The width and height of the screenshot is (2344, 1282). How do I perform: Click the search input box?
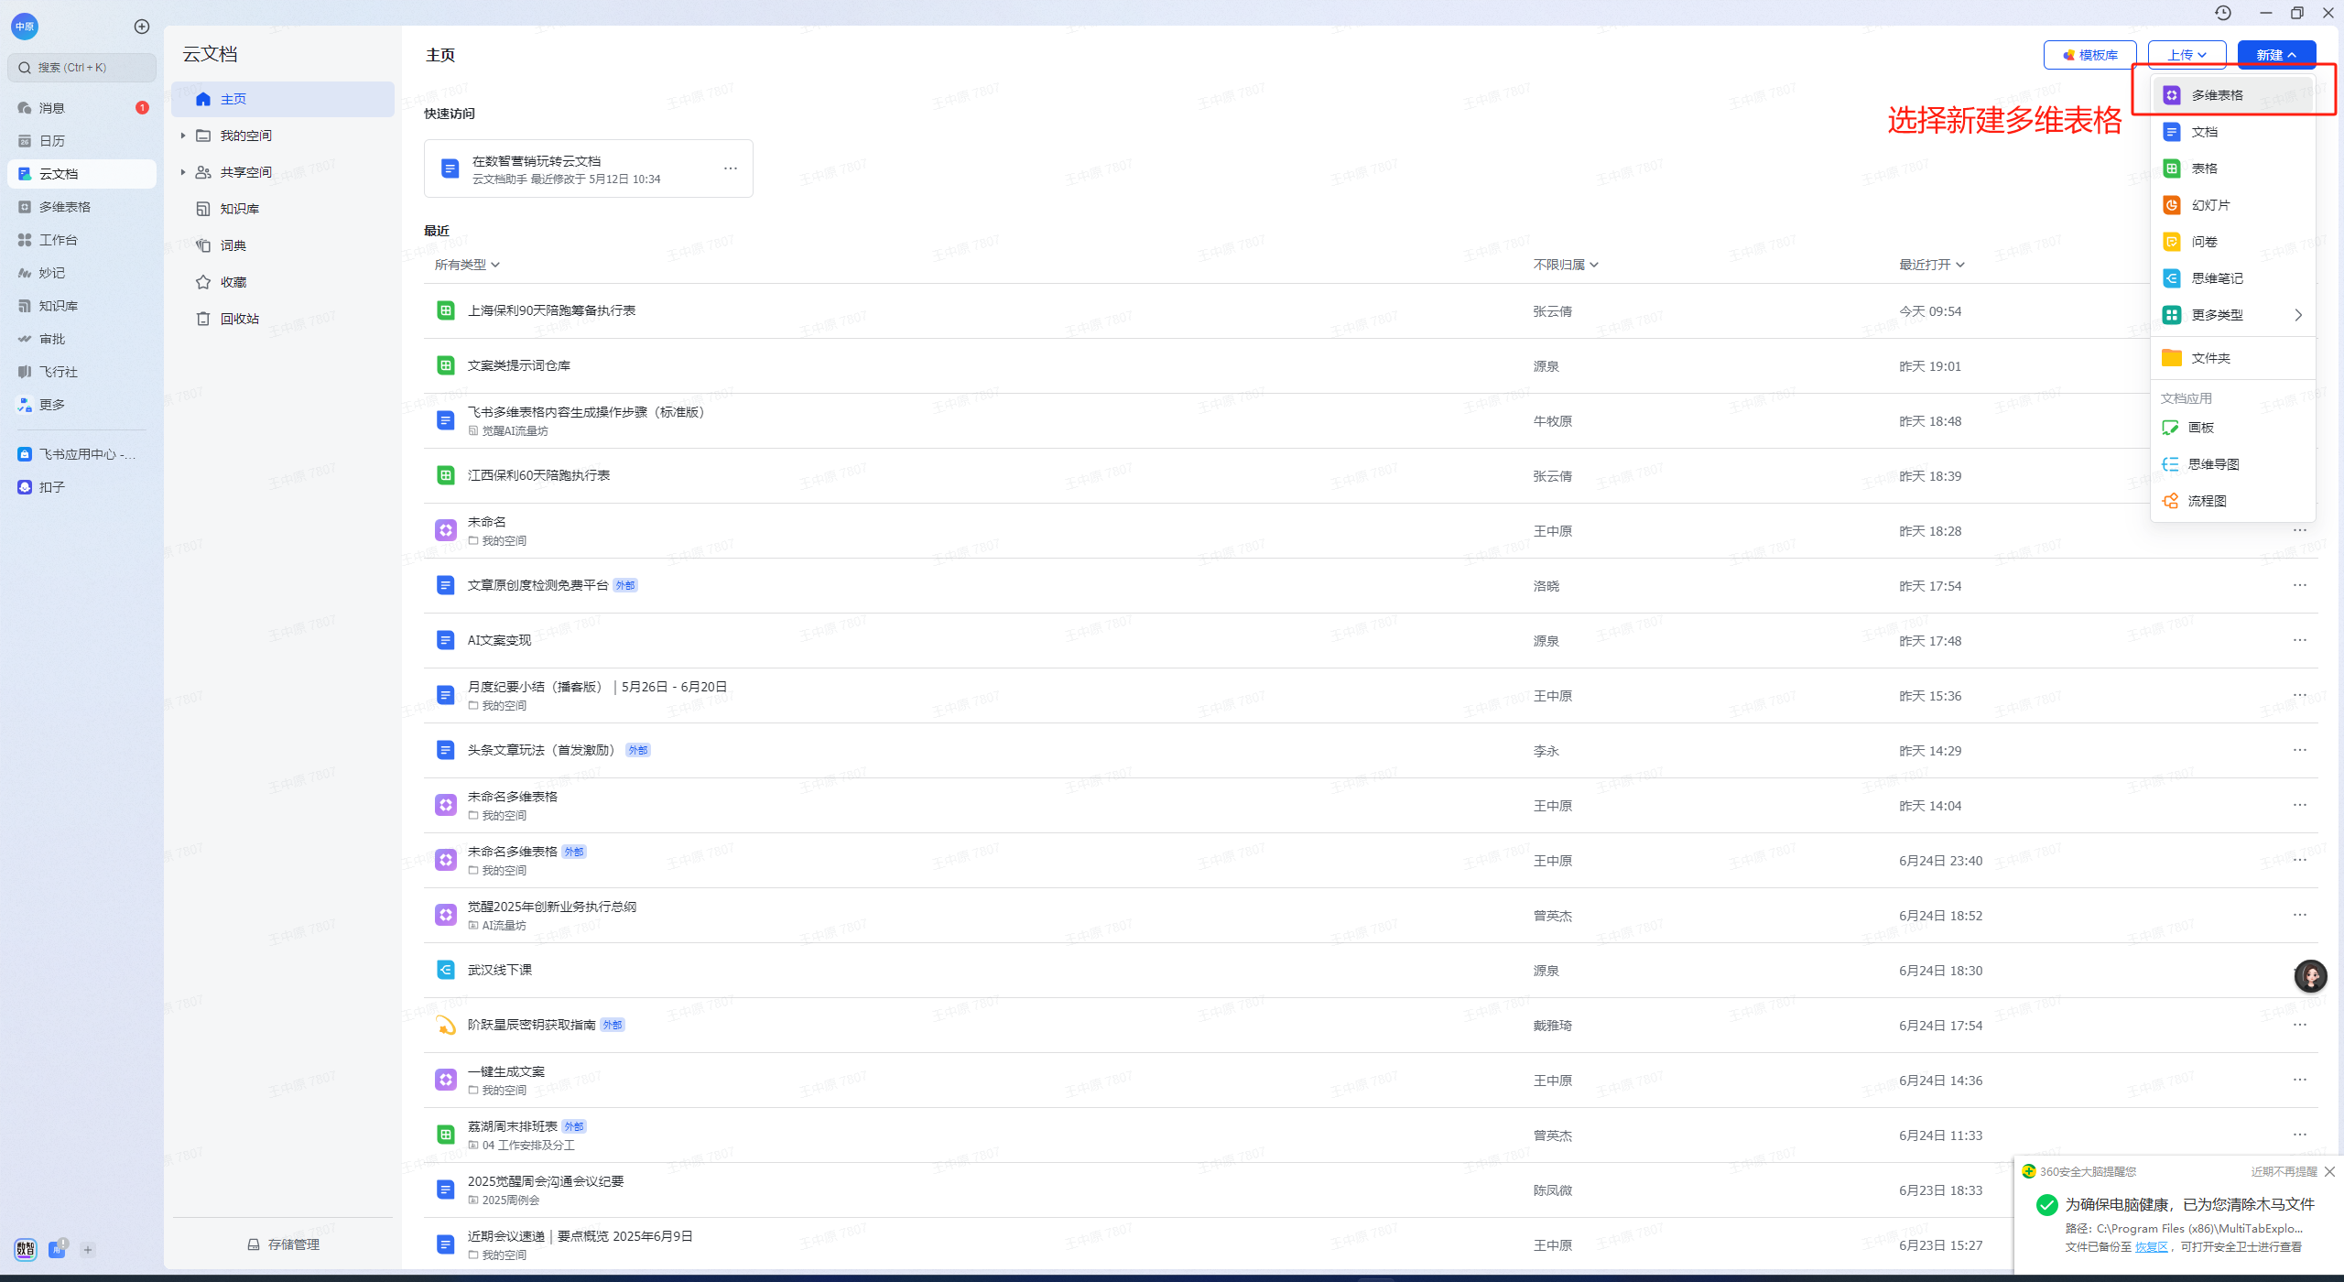82,68
